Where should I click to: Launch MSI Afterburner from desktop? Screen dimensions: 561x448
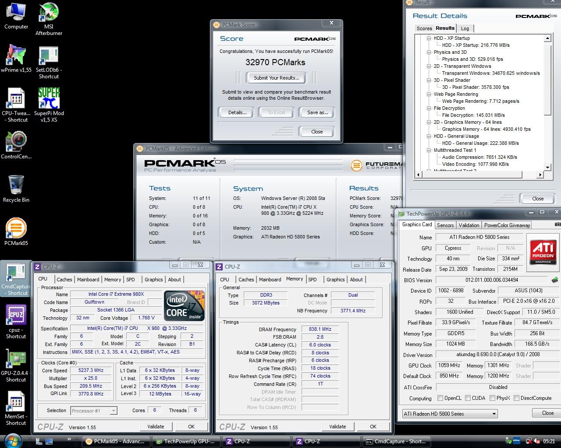(x=49, y=20)
